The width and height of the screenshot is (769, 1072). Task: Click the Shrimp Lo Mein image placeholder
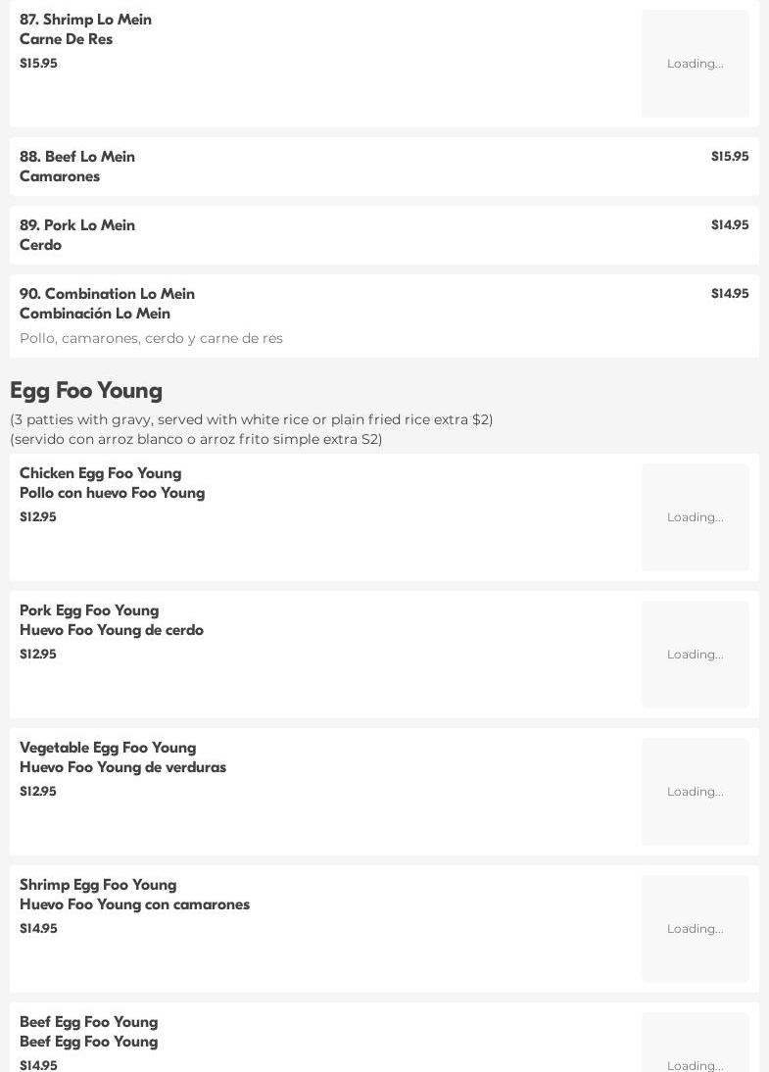click(696, 64)
